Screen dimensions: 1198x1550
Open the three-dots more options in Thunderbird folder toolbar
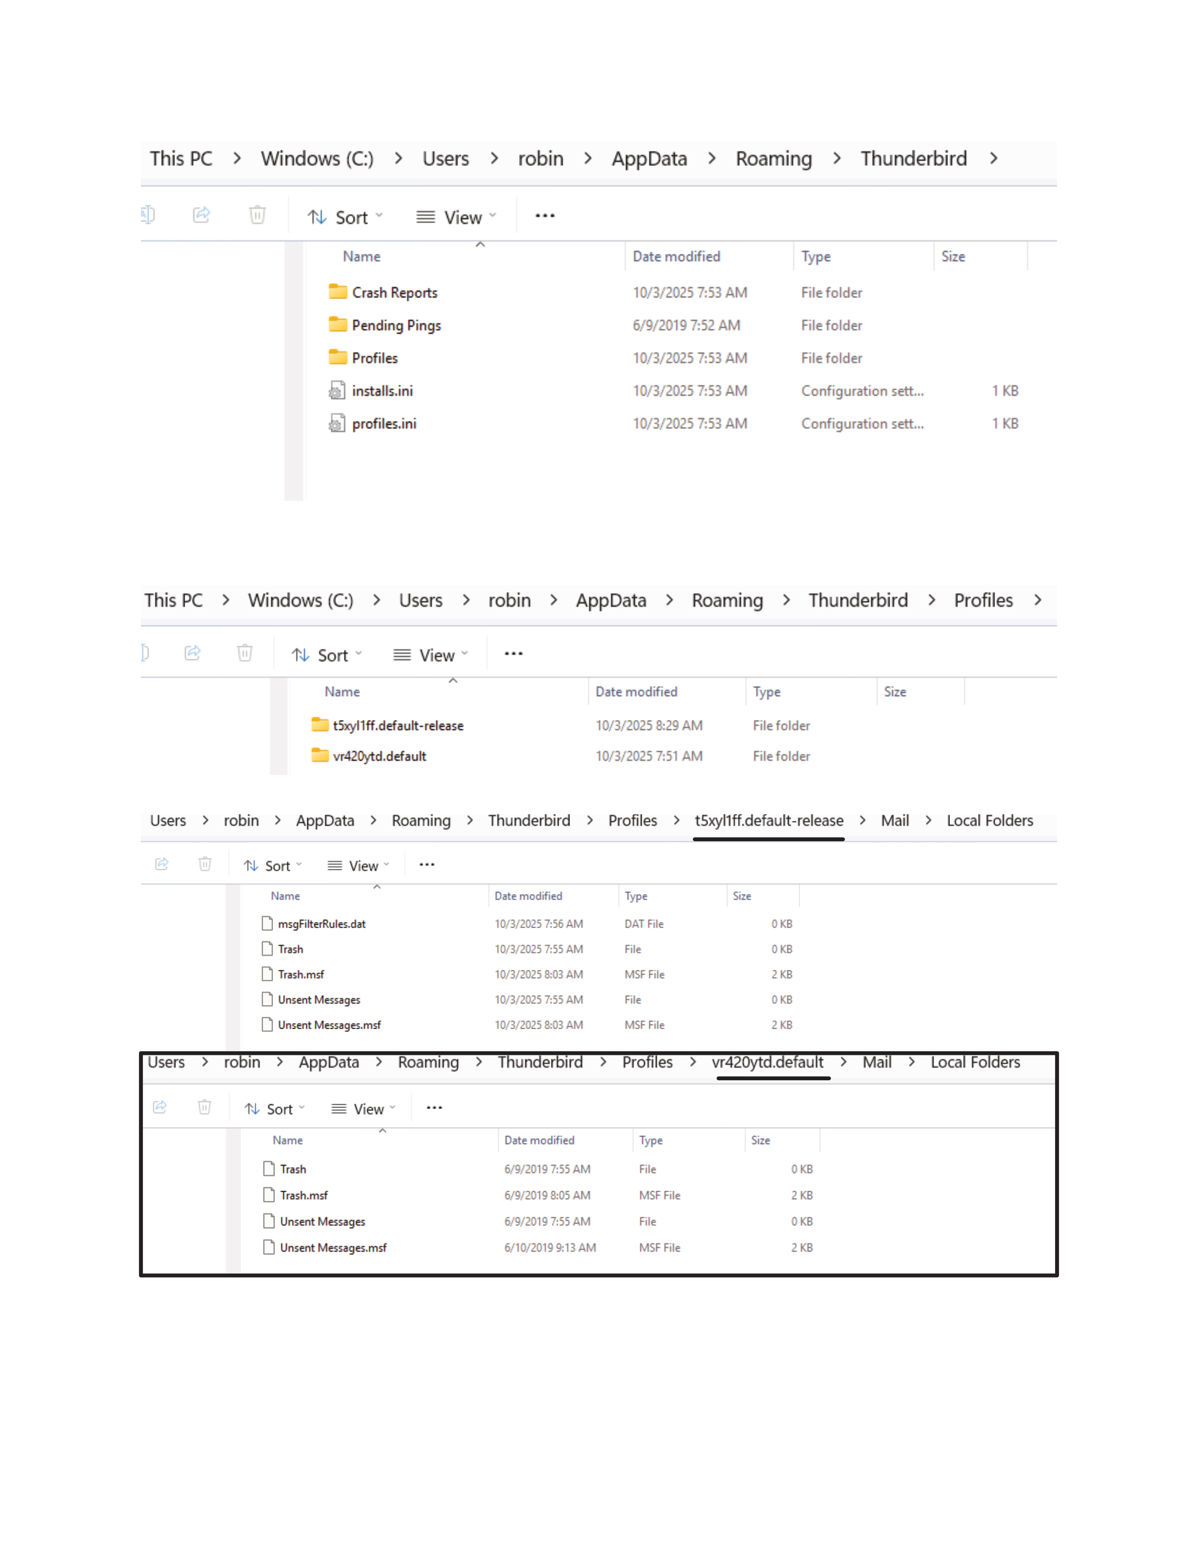click(x=545, y=216)
